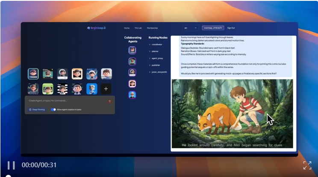Image resolution: width=318 pixels, height=177 pixels.
Task: Click the Sign Out link
Action: [x=231, y=28]
